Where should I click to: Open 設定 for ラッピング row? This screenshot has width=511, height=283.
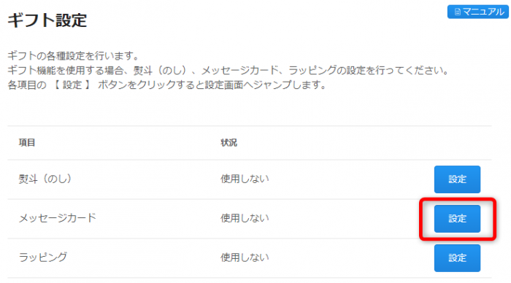point(457,258)
